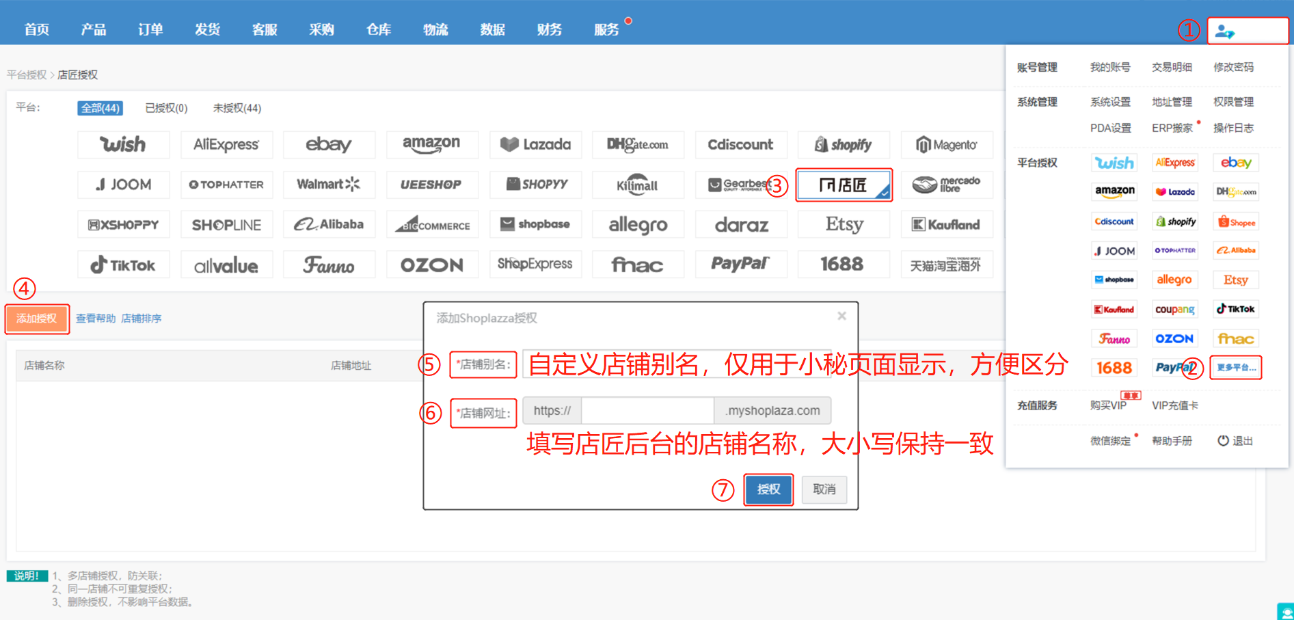Open 权限管理 permission management

coord(1234,102)
